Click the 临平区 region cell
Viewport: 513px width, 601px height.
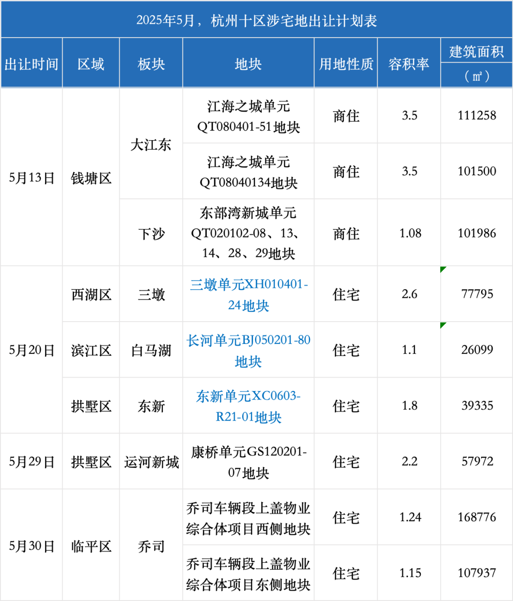(x=91, y=546)
